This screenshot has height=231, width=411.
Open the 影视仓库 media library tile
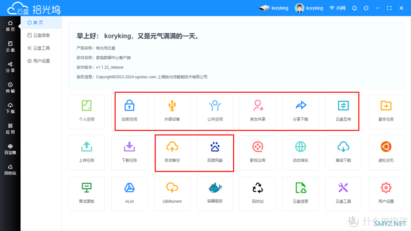point(258,153)
